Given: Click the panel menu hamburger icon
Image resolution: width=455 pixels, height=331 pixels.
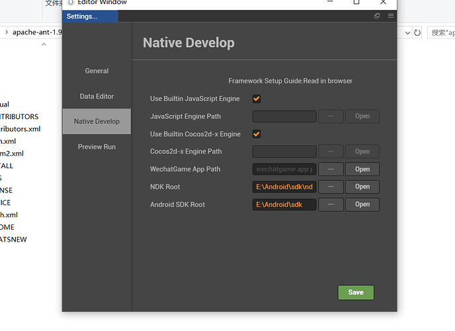Looking at the screenshot, I should [x=391, y=16].
